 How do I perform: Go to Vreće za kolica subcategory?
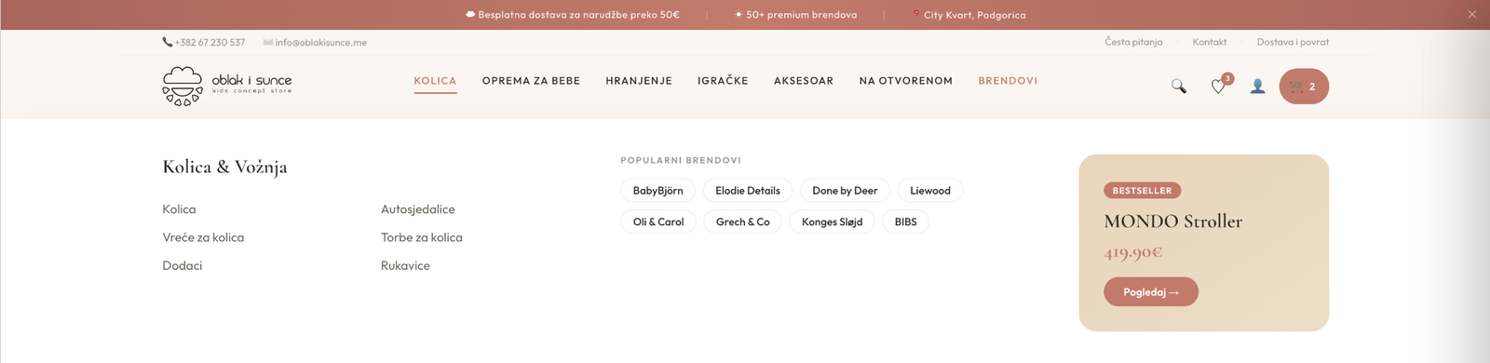(203, 237)
